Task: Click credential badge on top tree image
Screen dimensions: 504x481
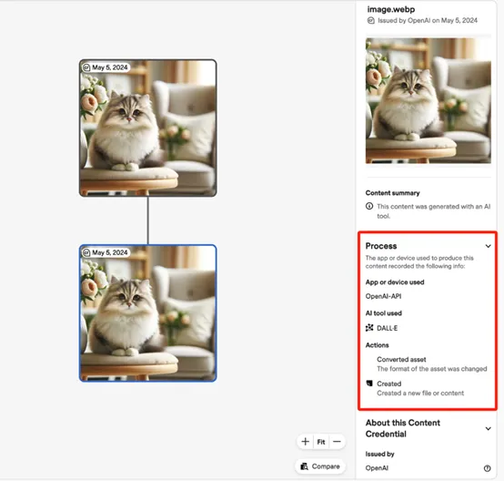Action: click(x=86, y=67)
